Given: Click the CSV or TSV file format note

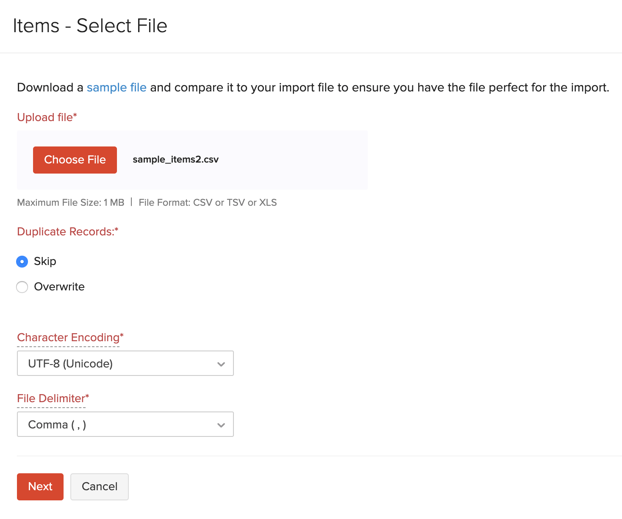Looking at the screenshot, I should point(207,202).
